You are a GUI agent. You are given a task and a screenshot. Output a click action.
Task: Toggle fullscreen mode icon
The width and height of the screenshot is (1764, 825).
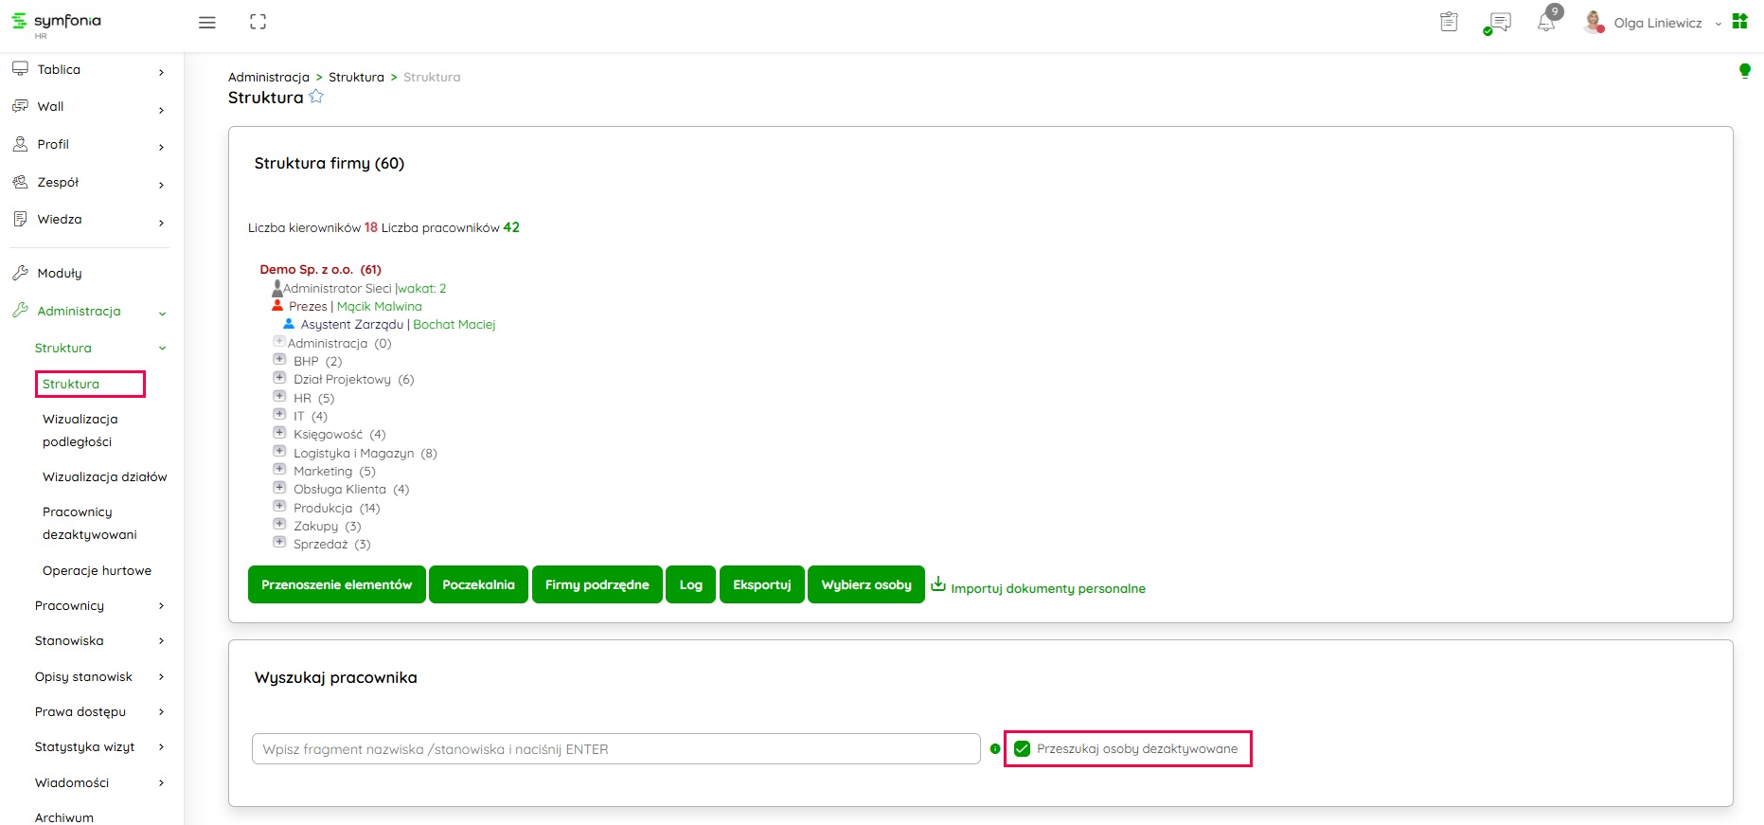(258, 22)
